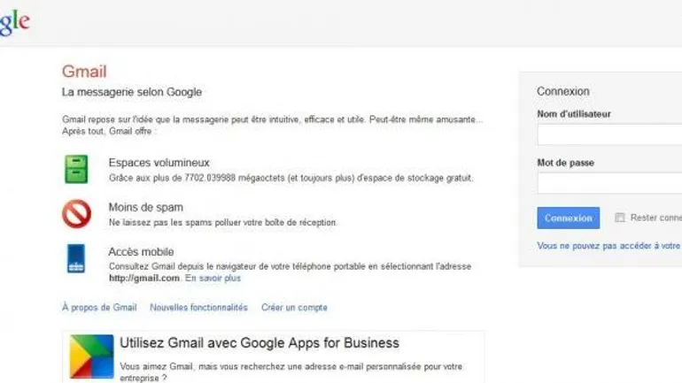Click the Accès mobile heading
The image size is (682, 383).
tap(141, 252)
